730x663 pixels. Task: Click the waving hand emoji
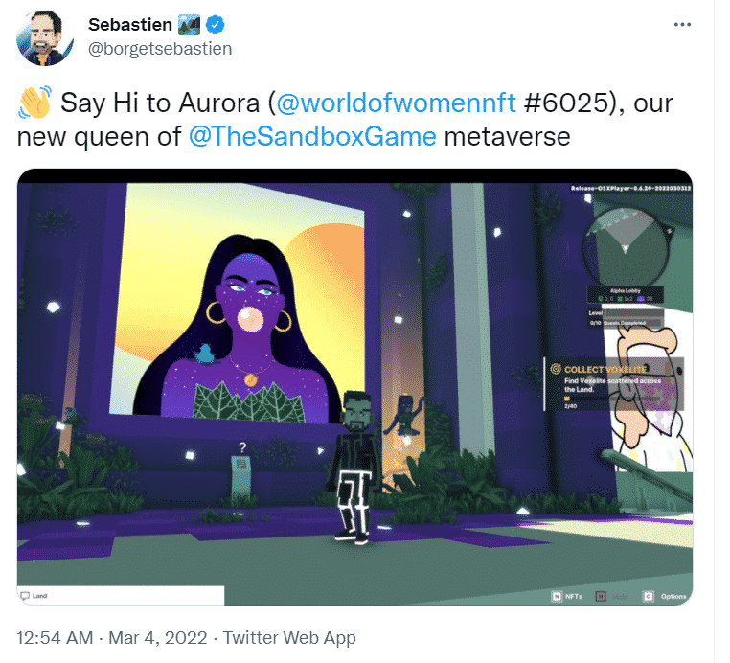point(34,102)
